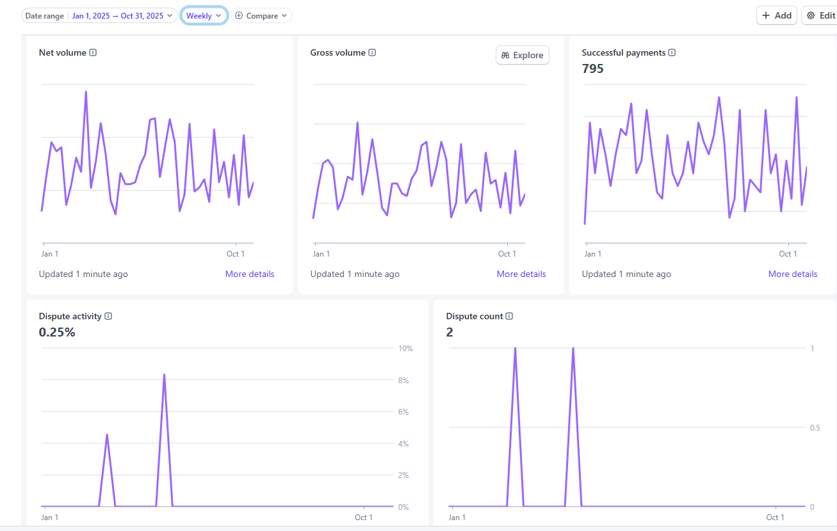Click info icon beside Dispute activity

click(108, 316)
